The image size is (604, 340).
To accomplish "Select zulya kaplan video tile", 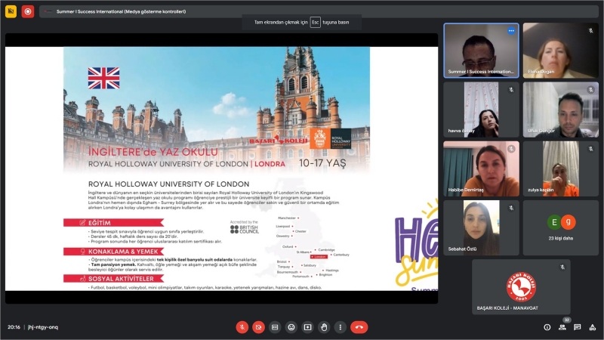I will 561,168.
